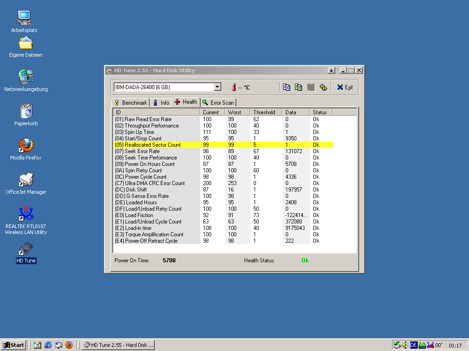Switch to the Benchmark tab
Image resolution: width=469 pixels, height=351 pixels.
click(131, 103)
